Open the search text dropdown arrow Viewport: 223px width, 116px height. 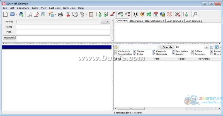(x=158, y=47)
